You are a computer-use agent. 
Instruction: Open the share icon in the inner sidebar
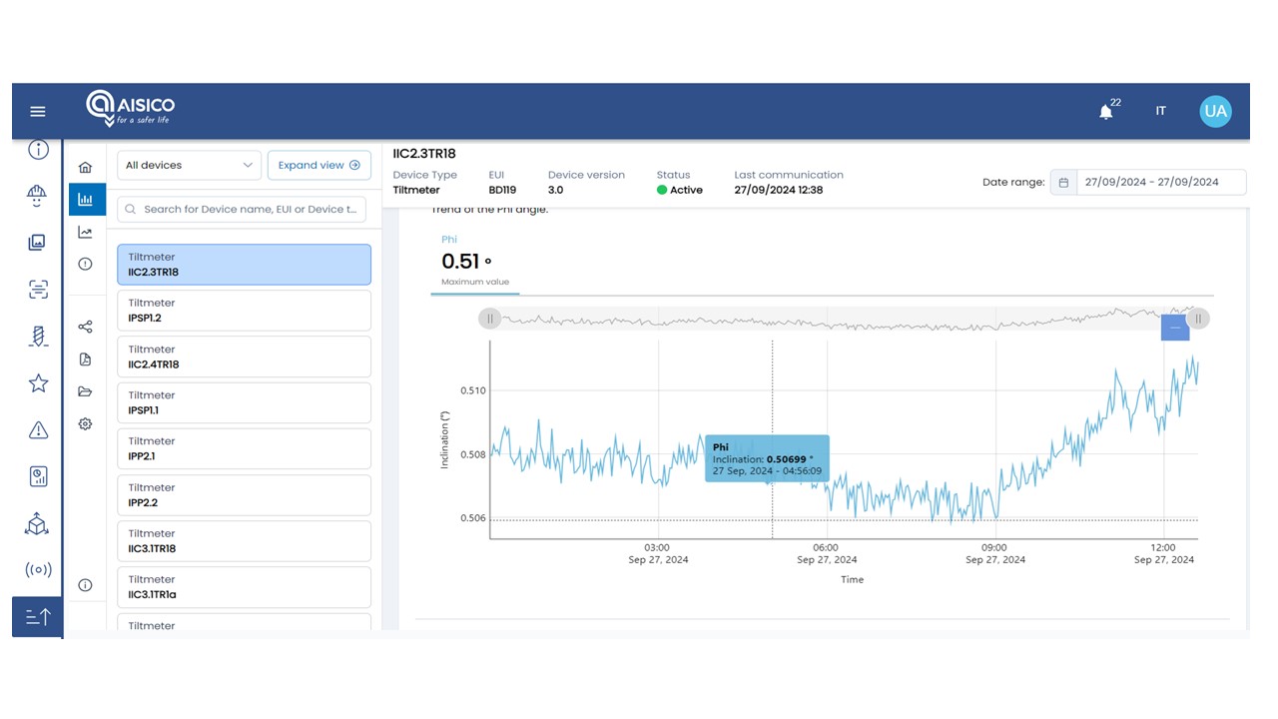click(x=85, y=327)
